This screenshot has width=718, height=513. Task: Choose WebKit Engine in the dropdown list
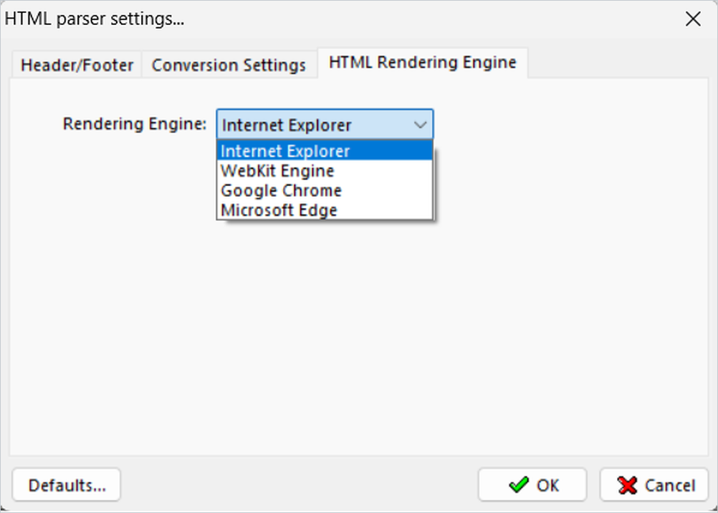pos(325,170)
